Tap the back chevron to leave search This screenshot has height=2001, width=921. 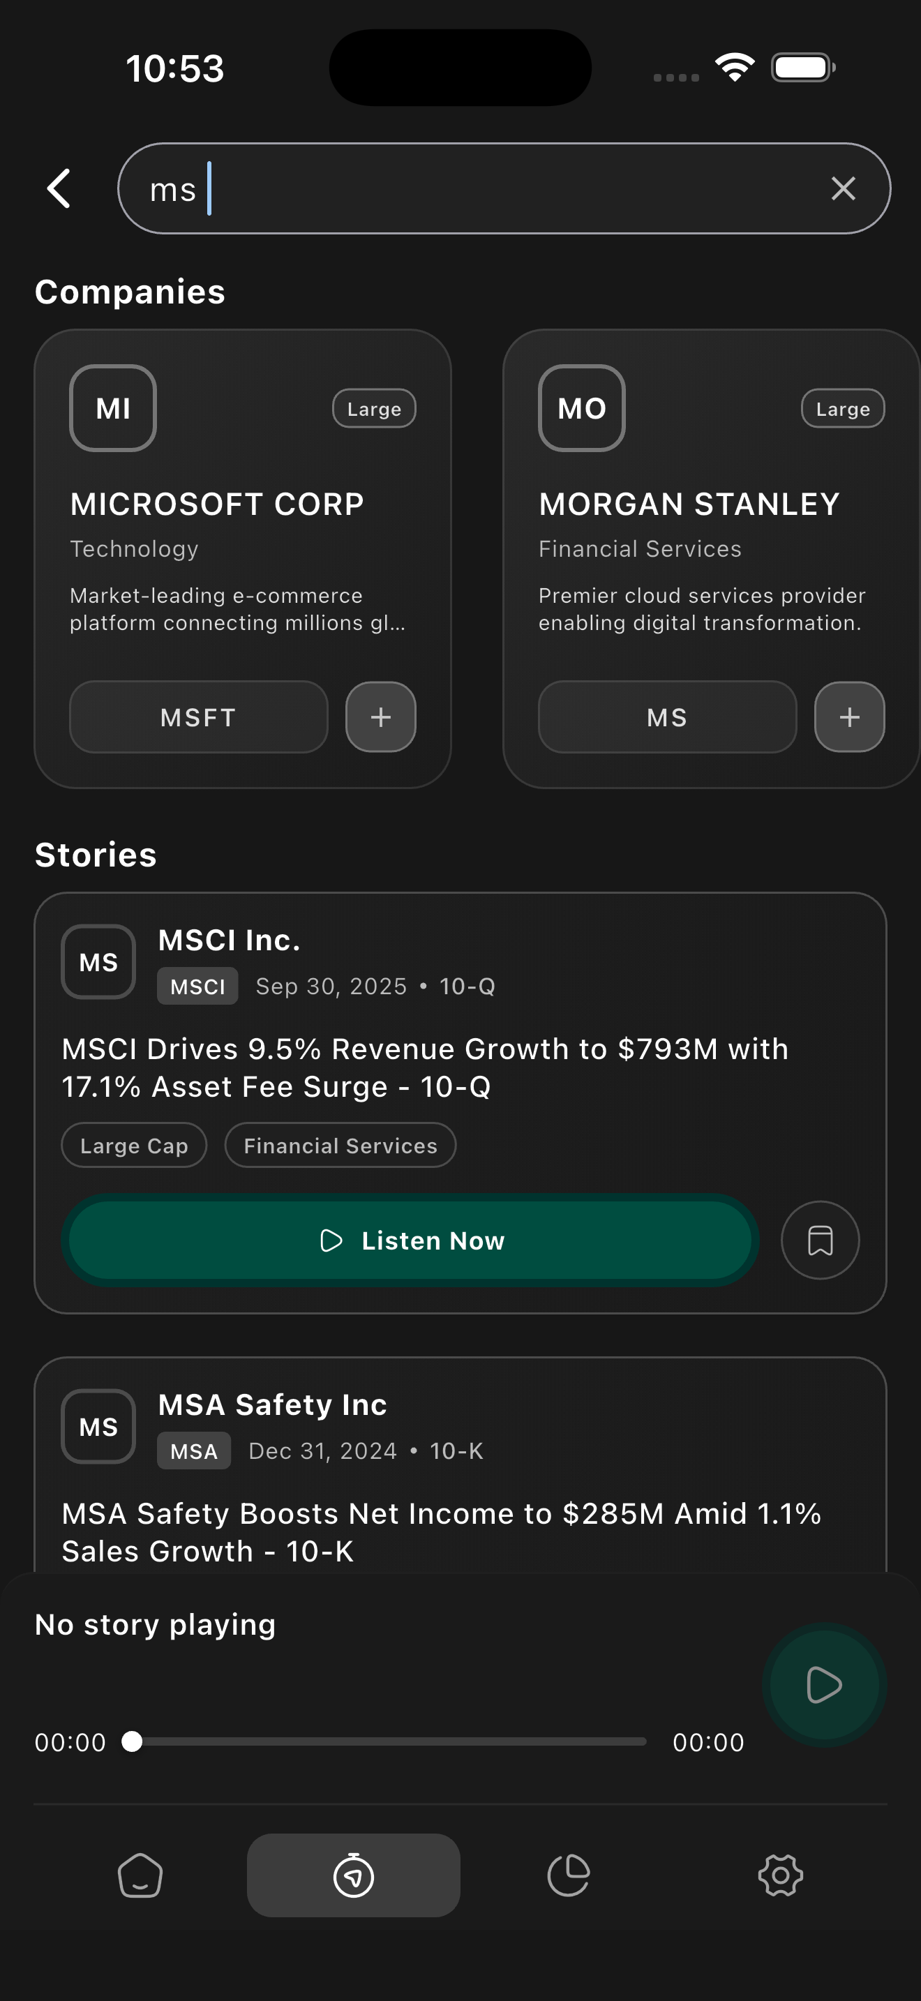(x=59, y=188)
